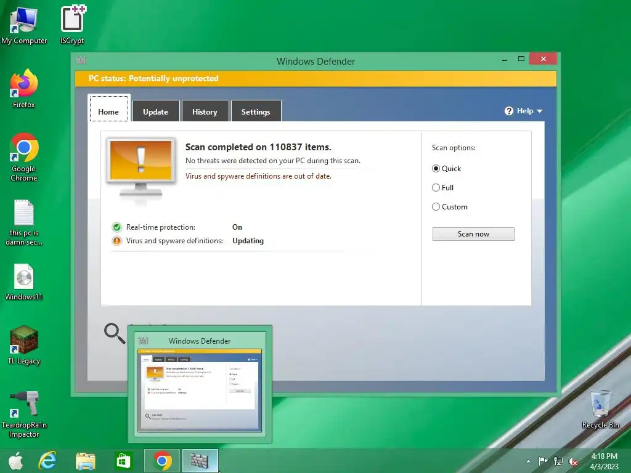Maximize the Windows Defender window

(x=521, y=59)
